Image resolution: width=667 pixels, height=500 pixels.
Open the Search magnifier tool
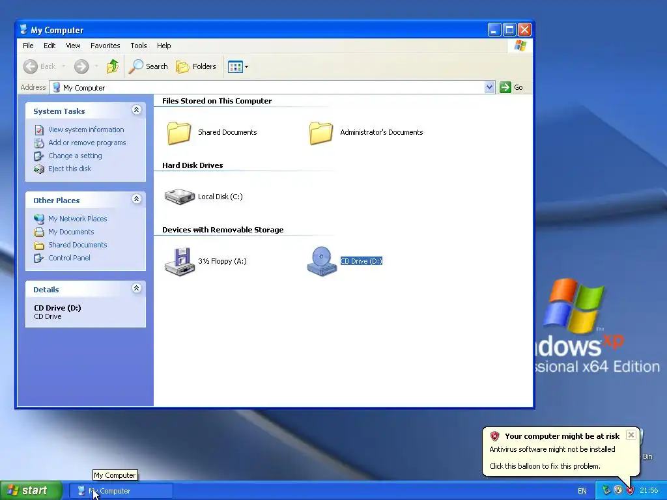pyautogui.click(x=148, y=66)
